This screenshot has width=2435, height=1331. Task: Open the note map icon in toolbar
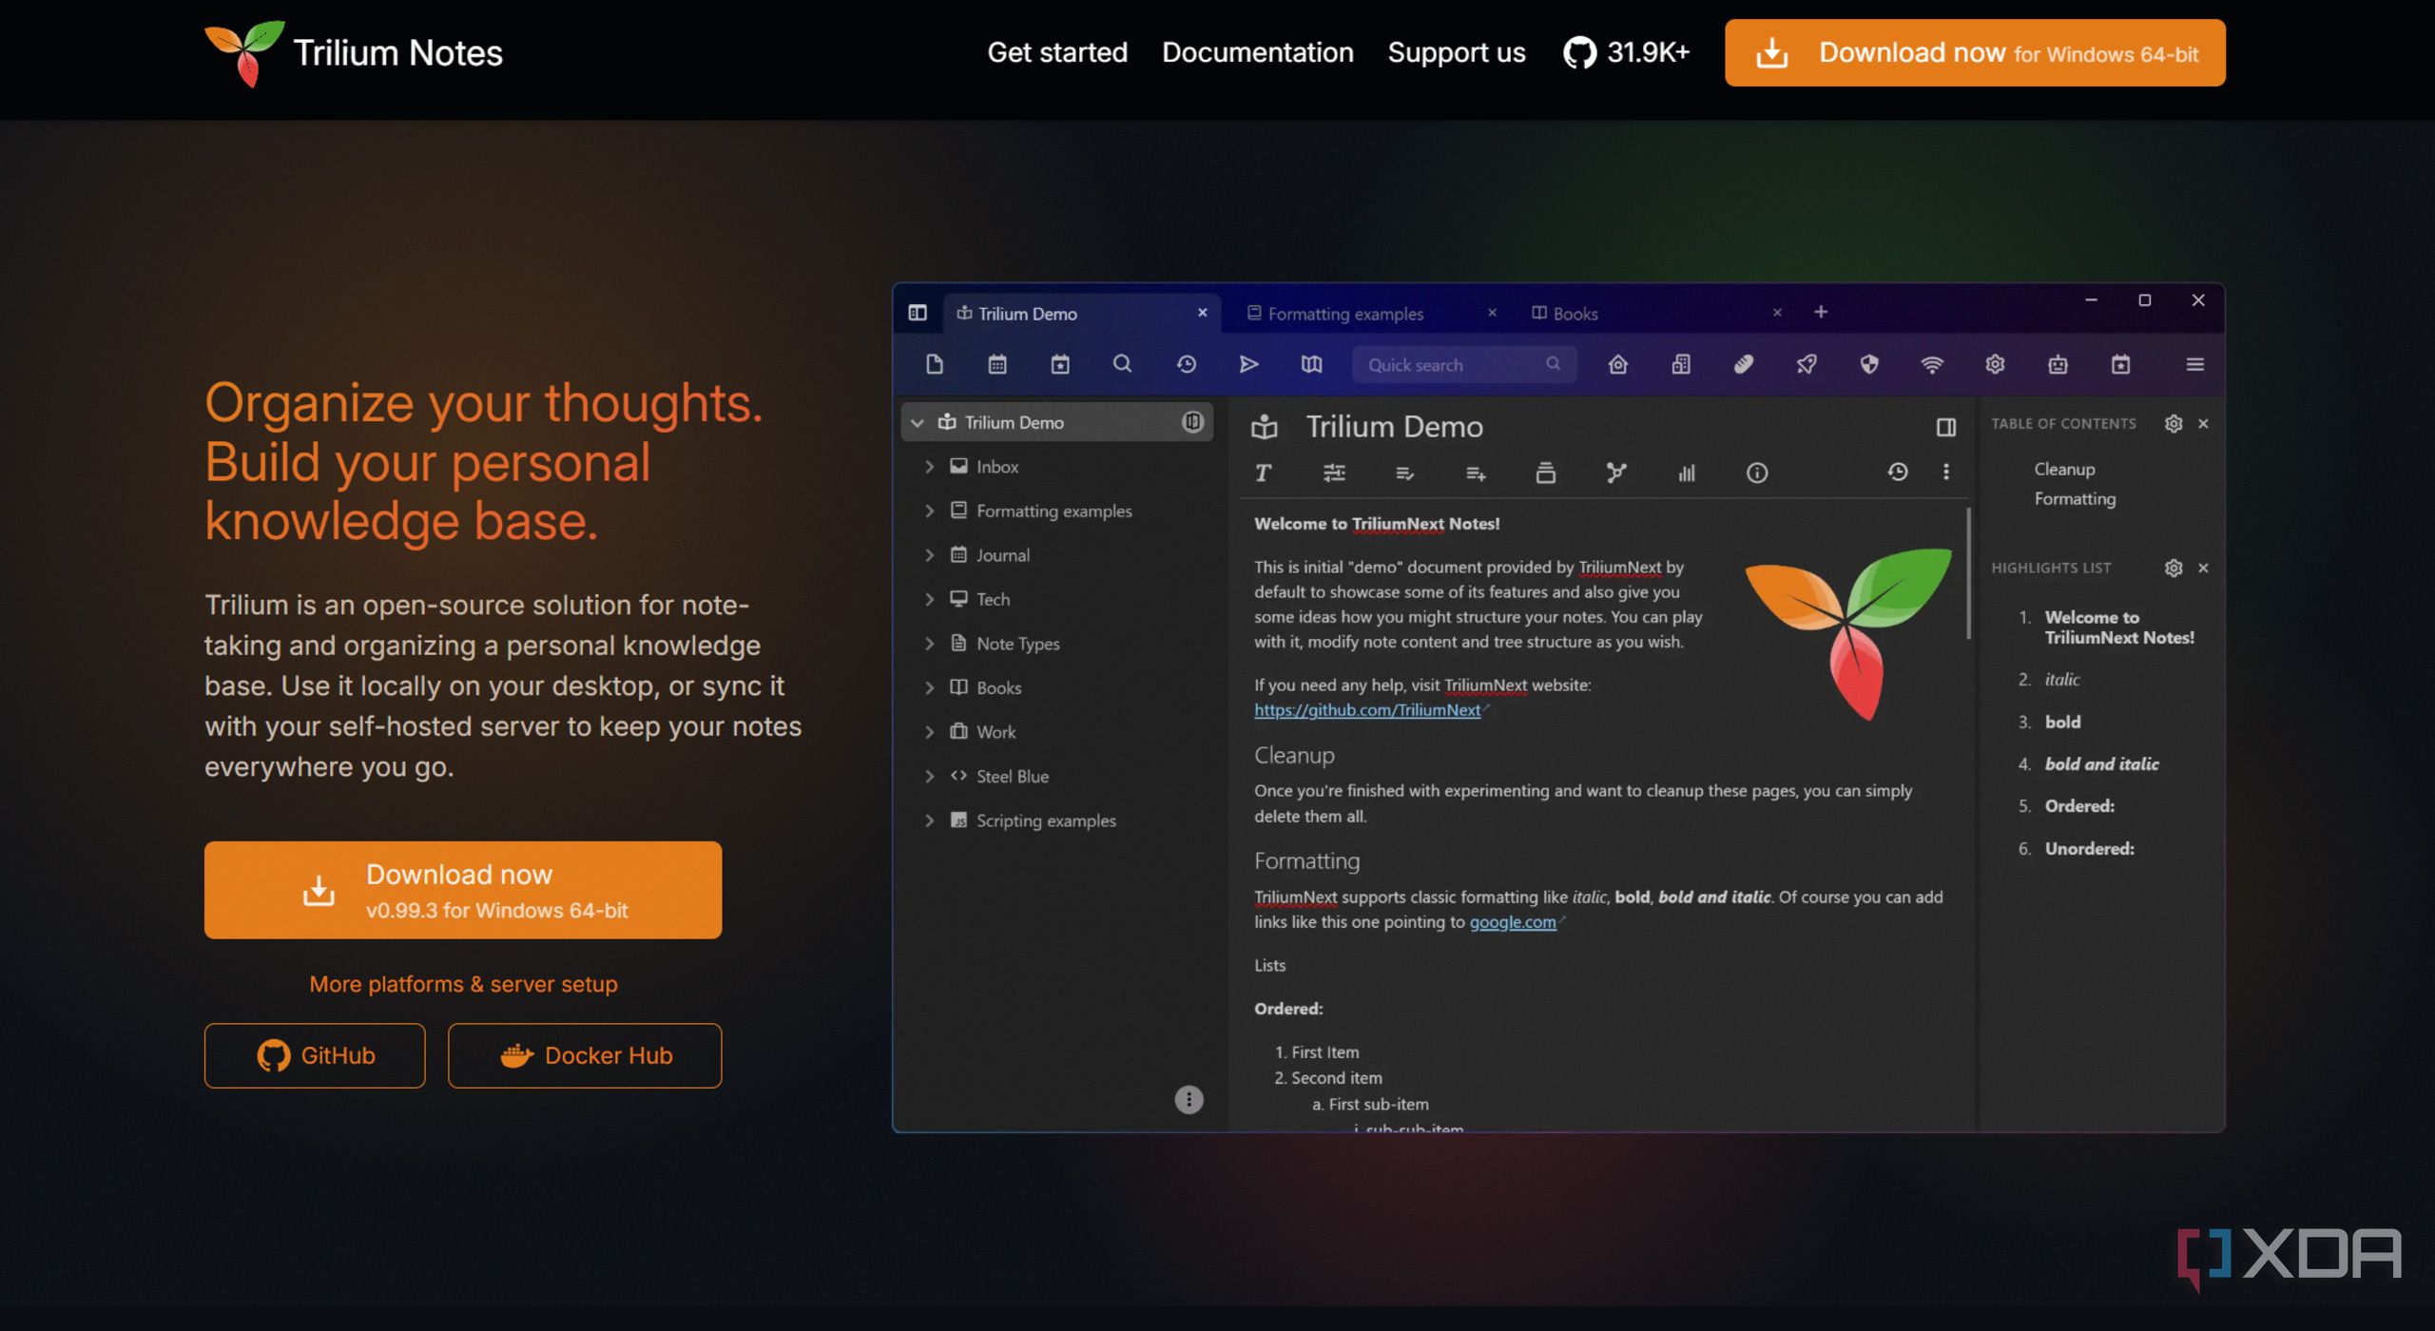pyautogui.click(x=1311, y=364)
